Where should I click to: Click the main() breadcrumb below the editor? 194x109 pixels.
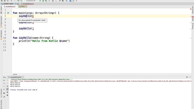pyautogui.click(x=15, y=74)
